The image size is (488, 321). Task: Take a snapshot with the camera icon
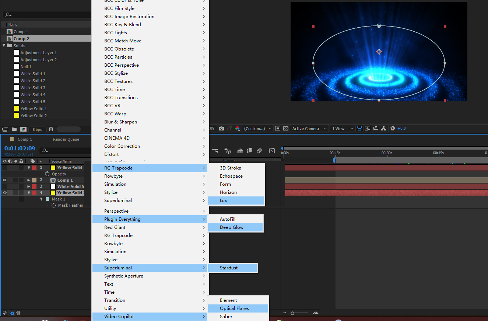pyautogui.click(x=221, y=129)
